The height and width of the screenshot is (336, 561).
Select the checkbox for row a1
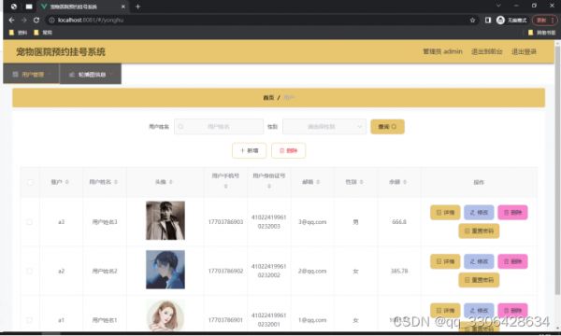(x=29, y=320)
